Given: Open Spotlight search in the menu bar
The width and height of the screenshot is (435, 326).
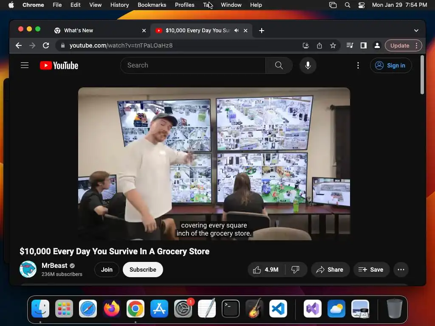Looking at the screenshot, I should tap(347, 5).
